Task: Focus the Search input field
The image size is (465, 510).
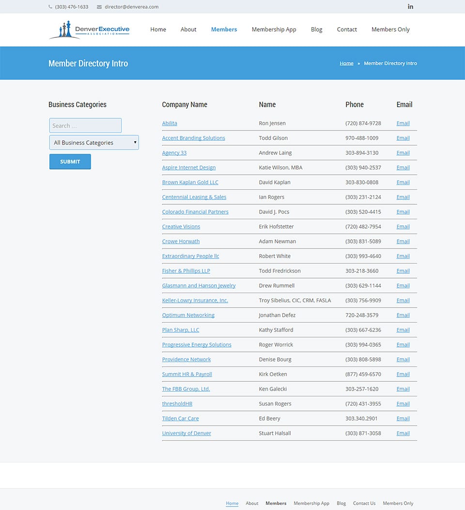Action: (85, 126)
